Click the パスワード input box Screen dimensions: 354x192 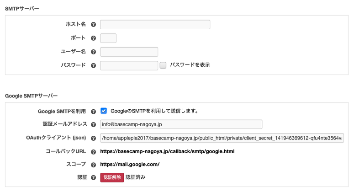(129, 65)
